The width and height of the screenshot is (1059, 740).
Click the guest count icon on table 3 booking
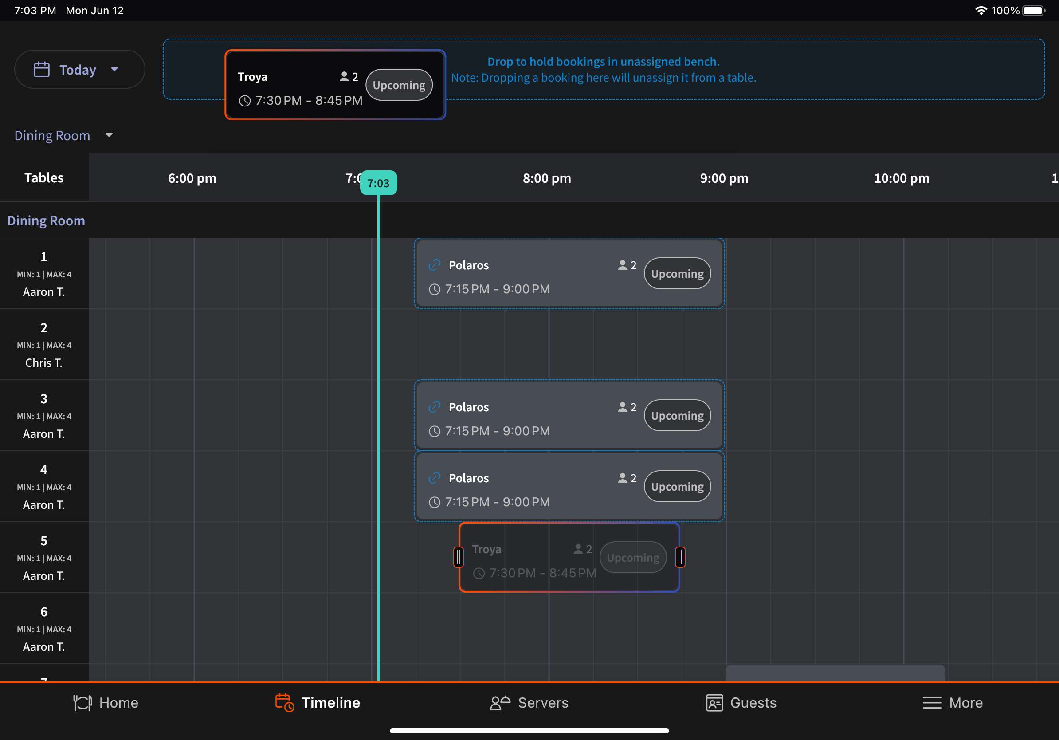click(622, 407)
